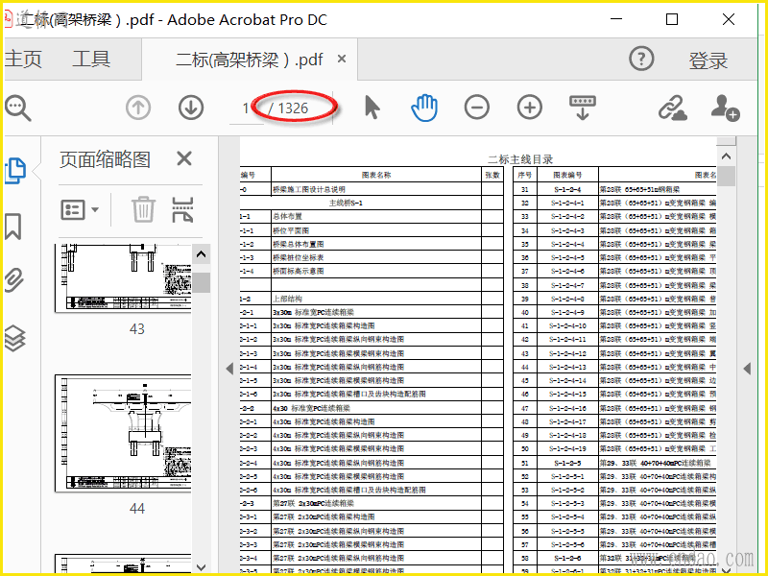Image resolution: width=768 pixels, height=576 pixels.
Task: Click the 上部结构 entry
Action: coord(287,299)
